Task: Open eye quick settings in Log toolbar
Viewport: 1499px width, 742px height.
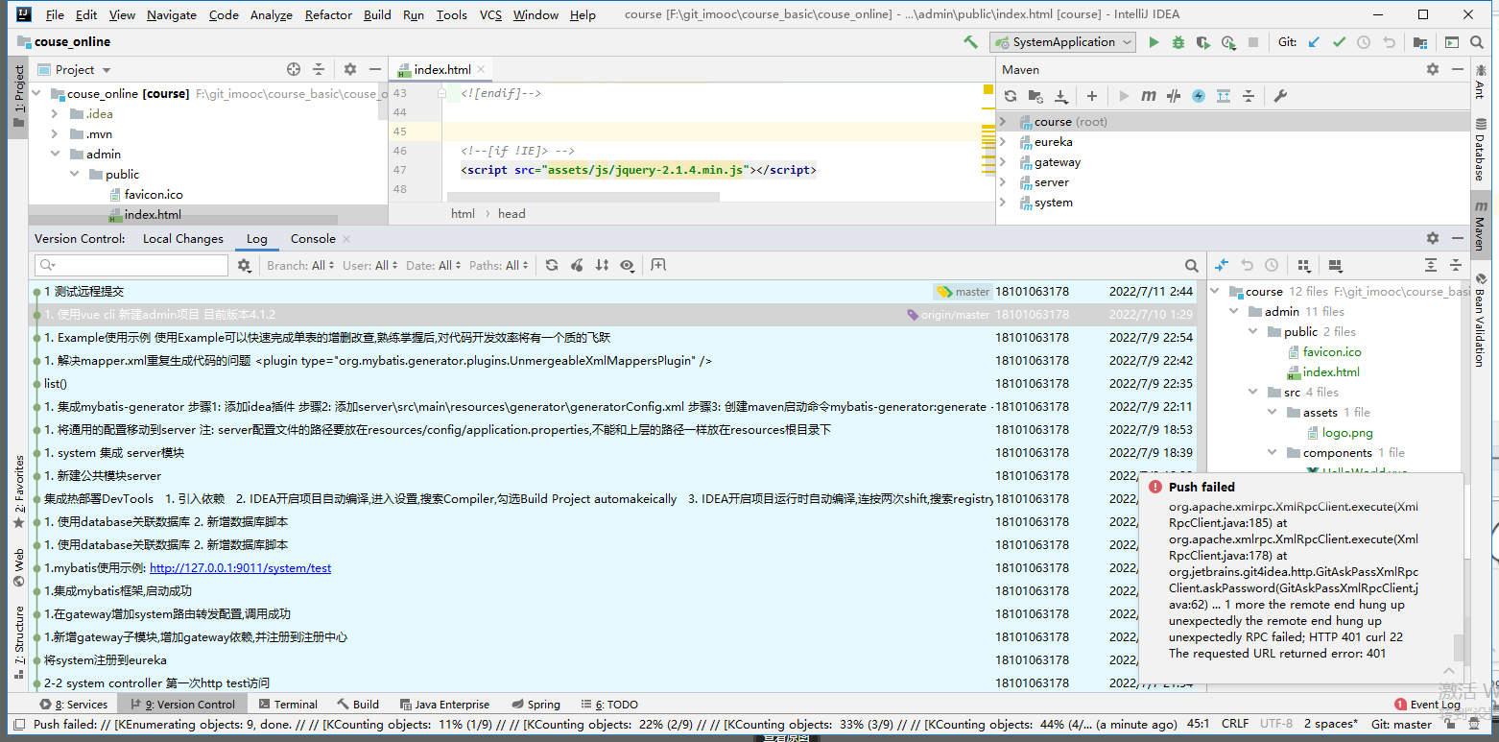Action: [627, 265]
